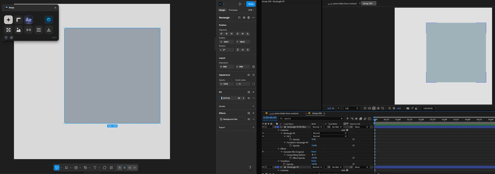The height and width of the screenshot is (174, 495).
Task: Reset the layer Transform properties
Action: coord(314,161)
